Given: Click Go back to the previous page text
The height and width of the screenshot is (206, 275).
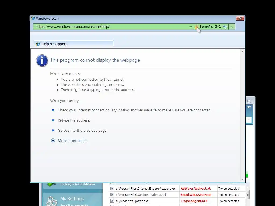Looking at the screenshot, I should (82, 131).
